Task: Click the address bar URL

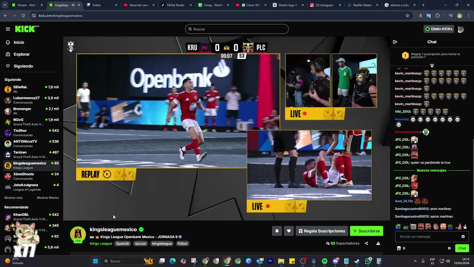Action: point(60,16)
